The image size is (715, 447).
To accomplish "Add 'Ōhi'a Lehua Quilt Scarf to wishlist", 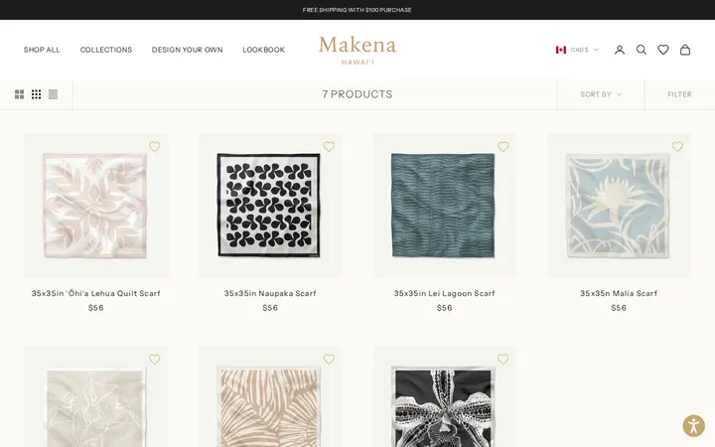I will 155,146.
